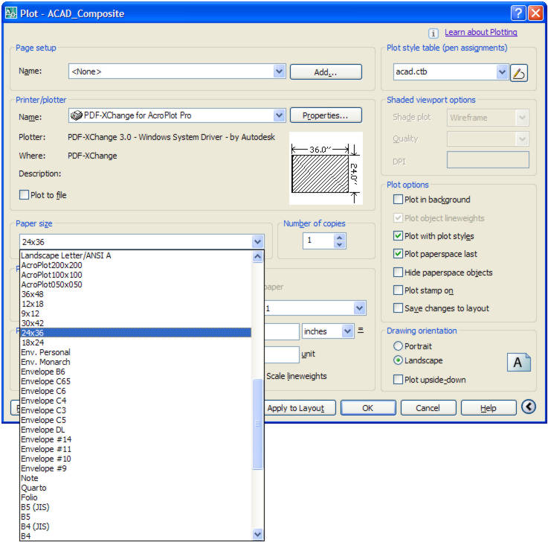This screenshot has height=551, width=548.
Task: Select Portrait drawing orientation
Action: click(398, 346)
